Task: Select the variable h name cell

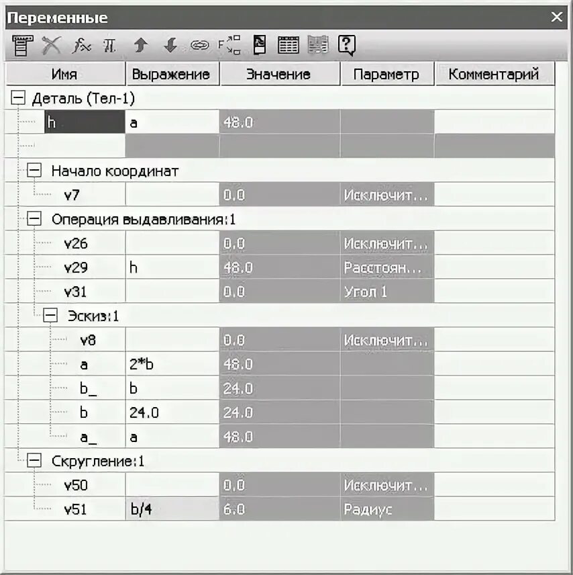Action: 85,122
